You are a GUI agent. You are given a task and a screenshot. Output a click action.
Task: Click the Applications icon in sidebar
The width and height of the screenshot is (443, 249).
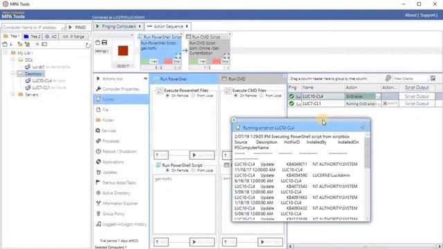point(98,161)
